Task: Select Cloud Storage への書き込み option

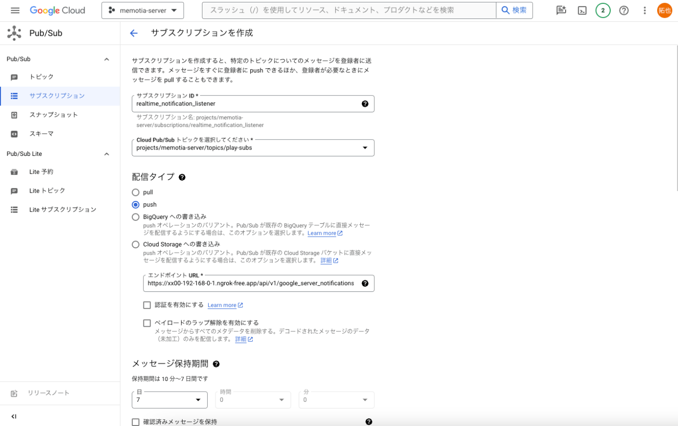Action: point(136,244)
